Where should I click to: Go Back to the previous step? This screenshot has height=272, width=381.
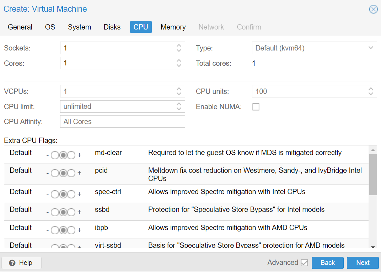point(328,263)
